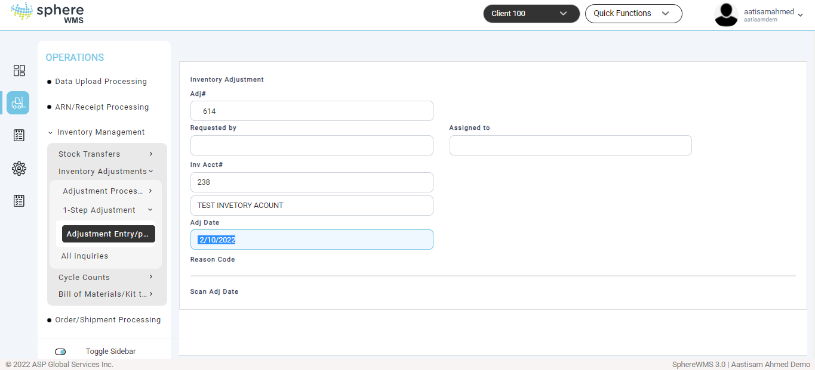Select the forklift operations icon
The height and width of the screenshot is (370, 815).
(x=18, y=103)
